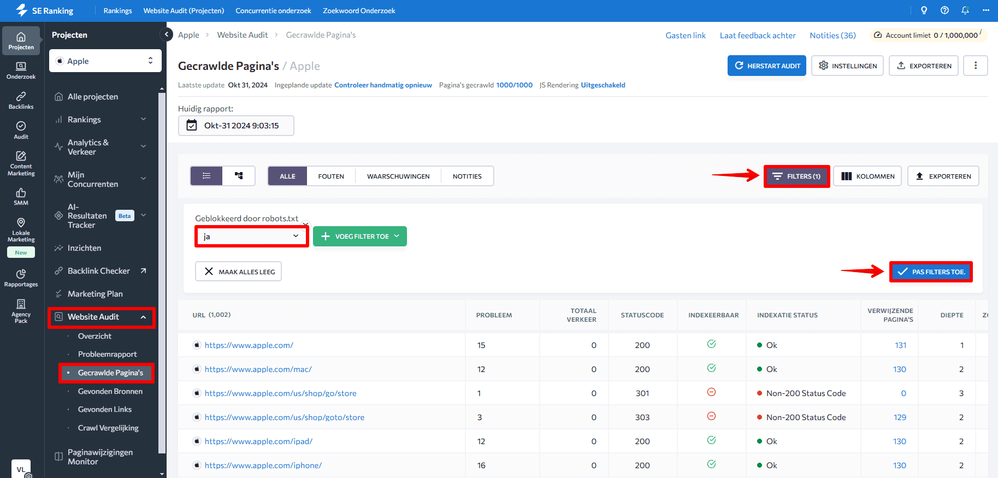This screenshot has width=998, height=478.
Task: Click the lightbulb tips icon in top bar
Action: [924, 10]
